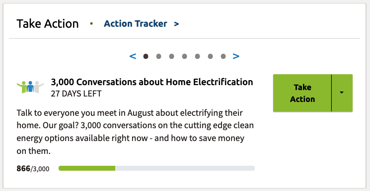This screenshot has height=191, width=370.
Task: Select the first active carousel dot
Action: pyautogui.click(x=146, y=56)
